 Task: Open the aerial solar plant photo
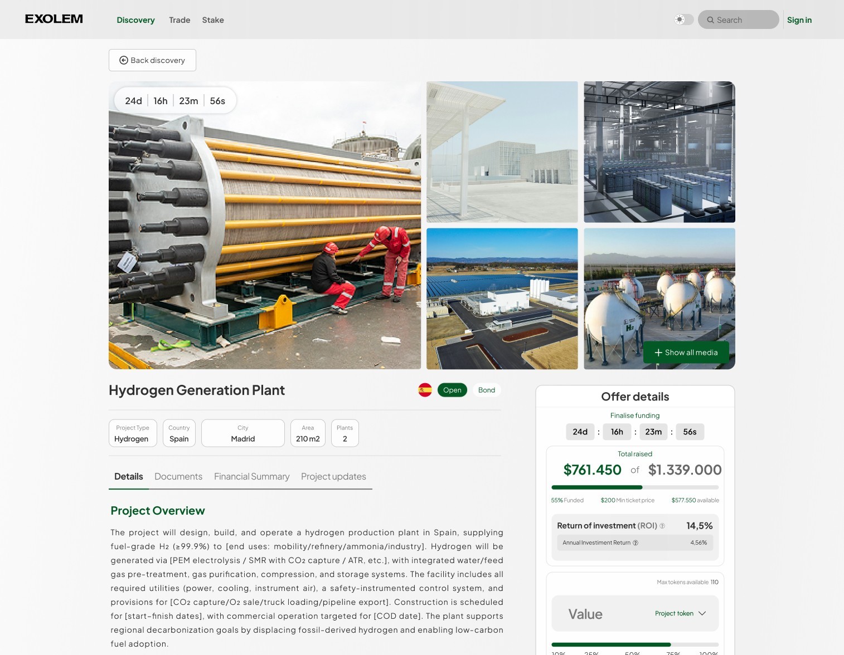502,299
